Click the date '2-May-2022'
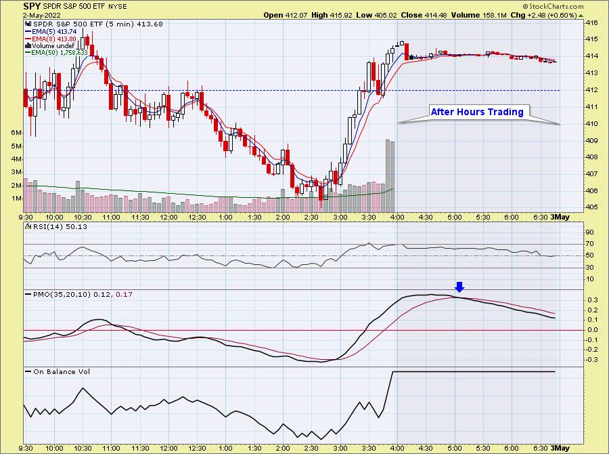Viewport: 609px width, 454px height. (x=41, y=16)
